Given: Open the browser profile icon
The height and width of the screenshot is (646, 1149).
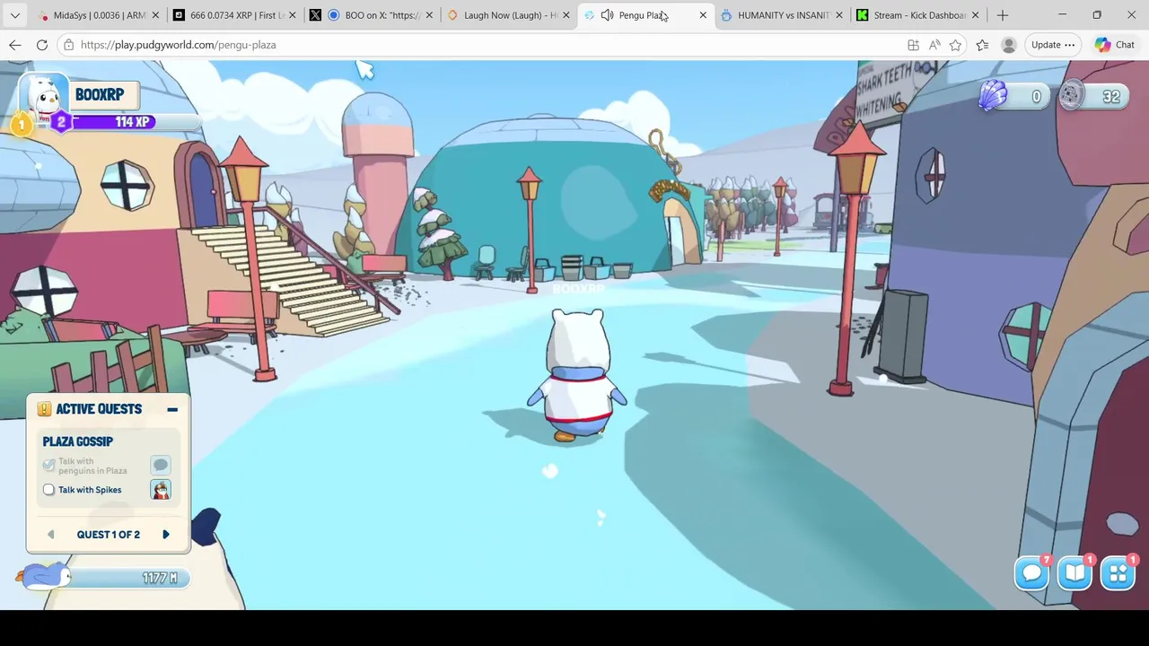Looking at the screenshot, I should [1009, 45].
